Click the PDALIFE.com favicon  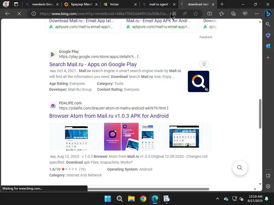[x=53, y=106]
